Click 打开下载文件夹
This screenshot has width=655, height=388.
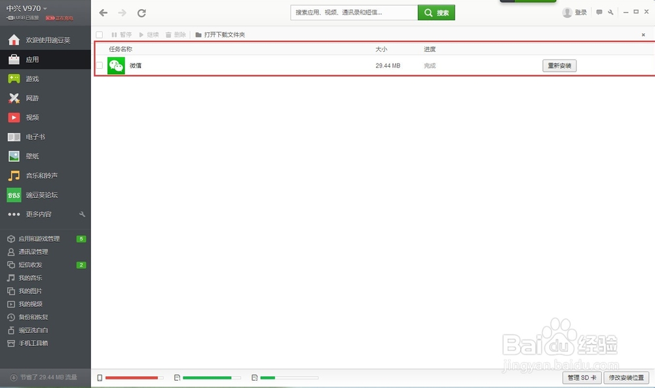pos(220,35)
